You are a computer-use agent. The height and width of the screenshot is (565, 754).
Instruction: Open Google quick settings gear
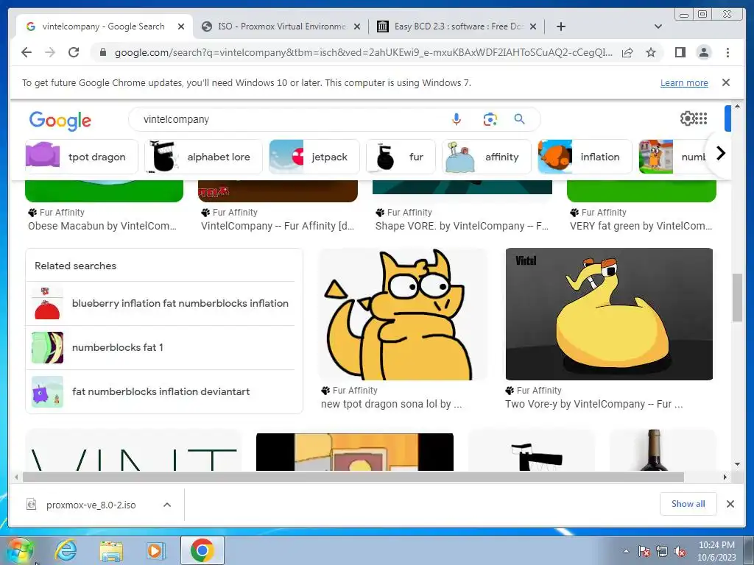coord(687,118)
